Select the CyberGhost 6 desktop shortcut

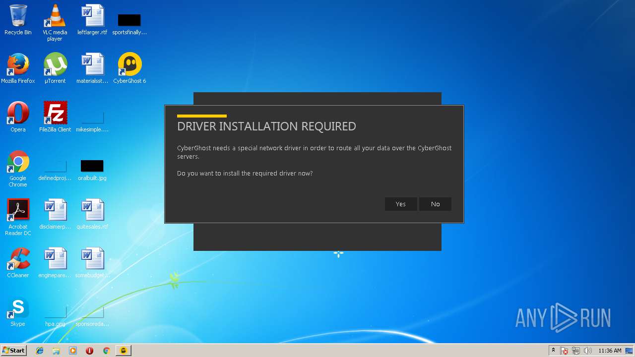coord(129,68)
